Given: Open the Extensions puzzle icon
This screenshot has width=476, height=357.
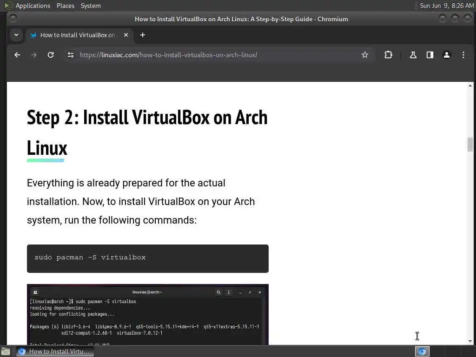Looking at the screenshot, I should tap(388, 55).
